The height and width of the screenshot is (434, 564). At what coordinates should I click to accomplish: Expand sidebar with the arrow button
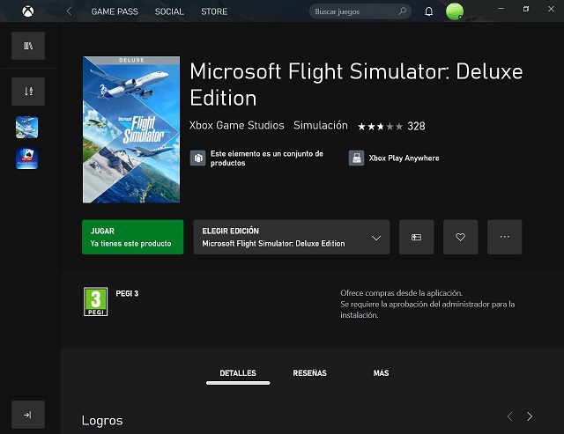[28, 415]
